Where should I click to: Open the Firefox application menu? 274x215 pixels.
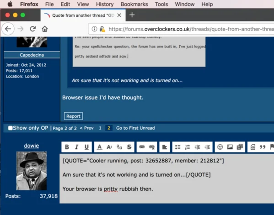tap(29, 4)
